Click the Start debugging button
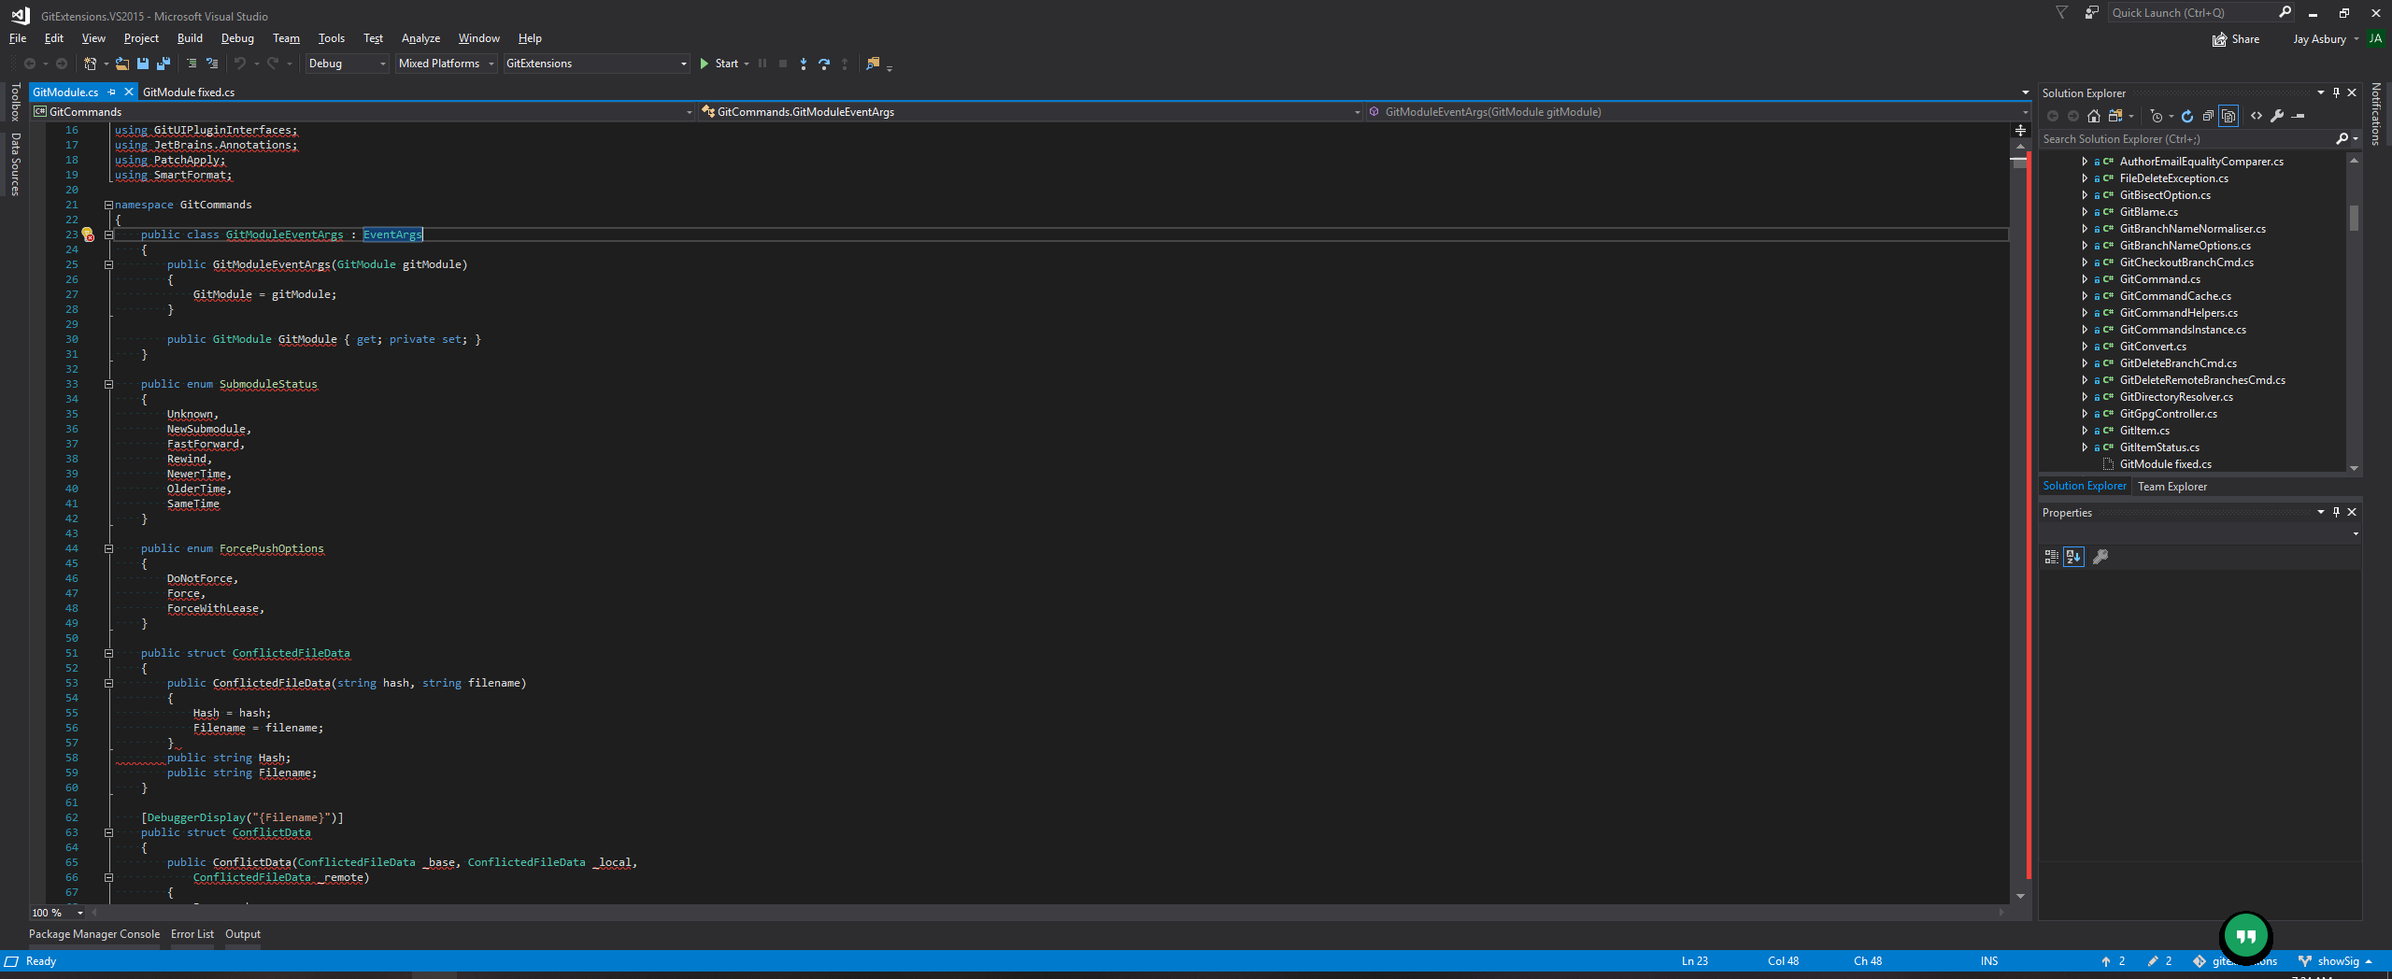 point(719,64)
